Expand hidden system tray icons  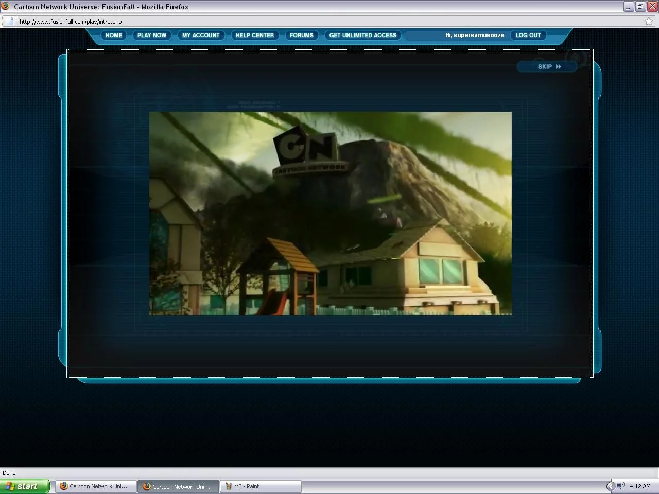[x=611, y=486]
